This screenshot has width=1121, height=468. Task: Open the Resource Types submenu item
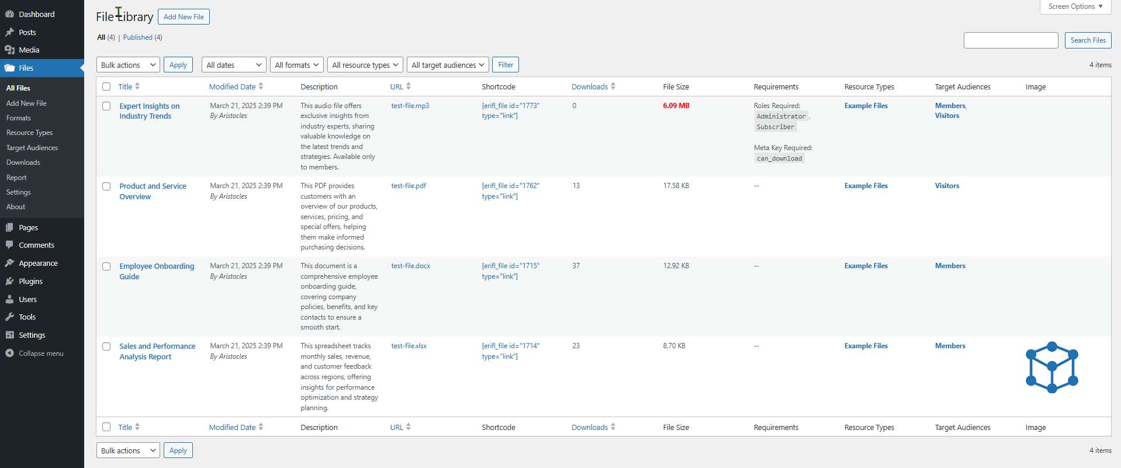29,133
